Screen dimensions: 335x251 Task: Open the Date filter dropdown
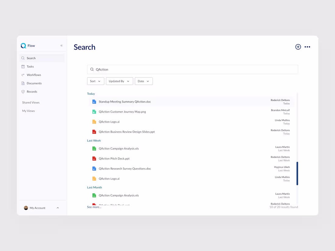143,81
